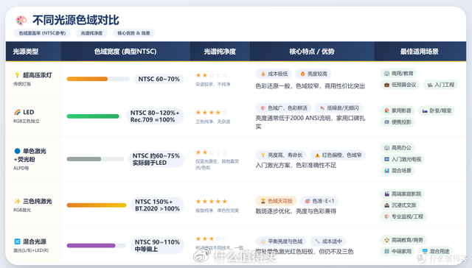Viewport: 472px width, 268px height.
Task: Click the 高亮办公 scenario tag
Action: pos(398,148)
